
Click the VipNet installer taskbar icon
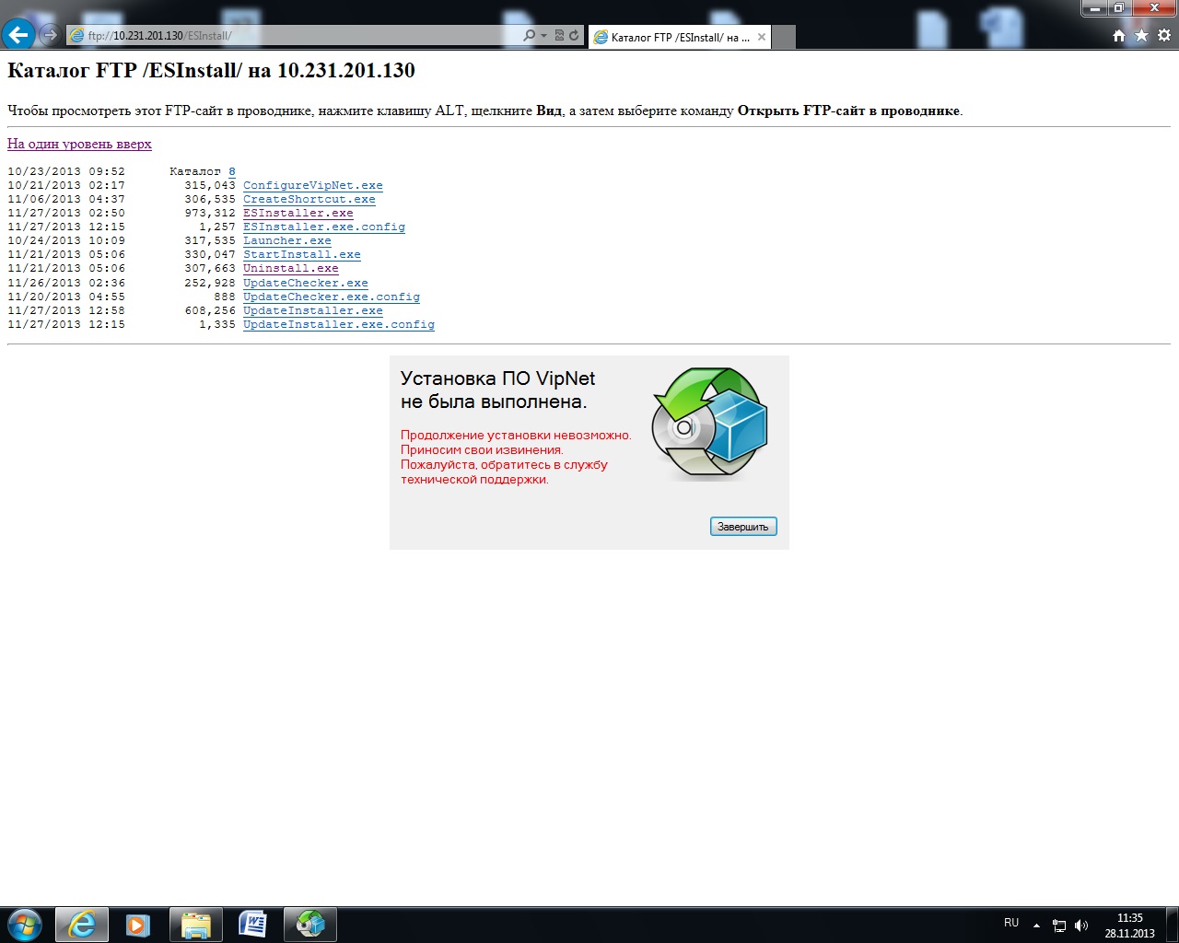[309, 925]
